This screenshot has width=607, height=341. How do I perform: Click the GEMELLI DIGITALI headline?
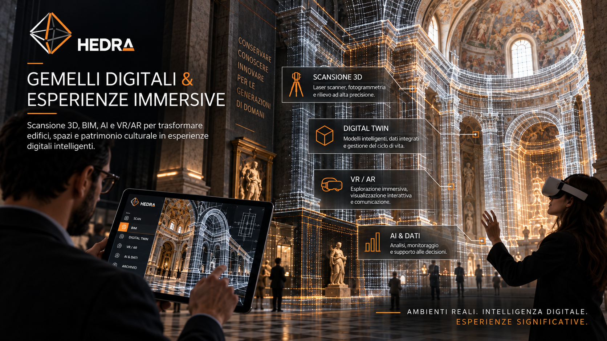point(102,79)
